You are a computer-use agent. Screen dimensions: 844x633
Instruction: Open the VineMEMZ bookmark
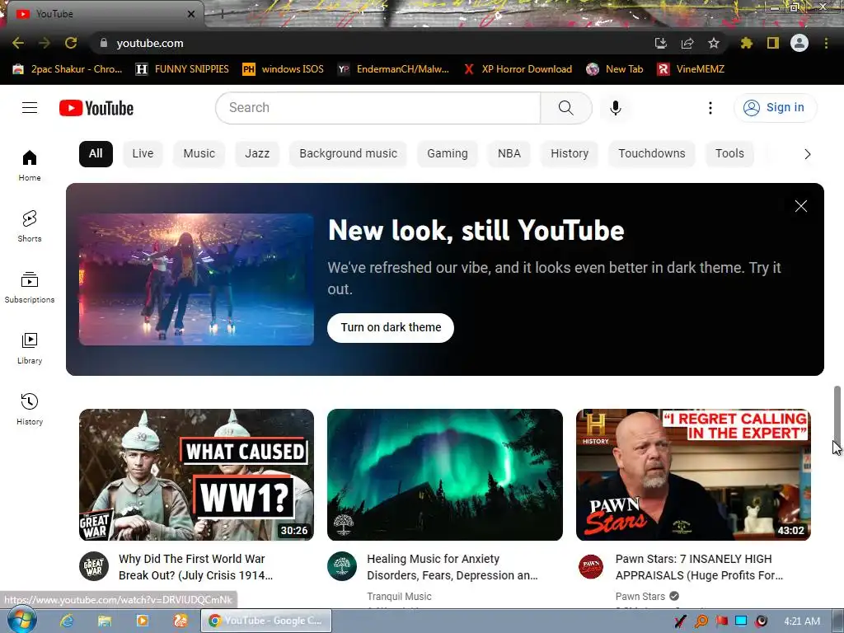pos(691,69)
